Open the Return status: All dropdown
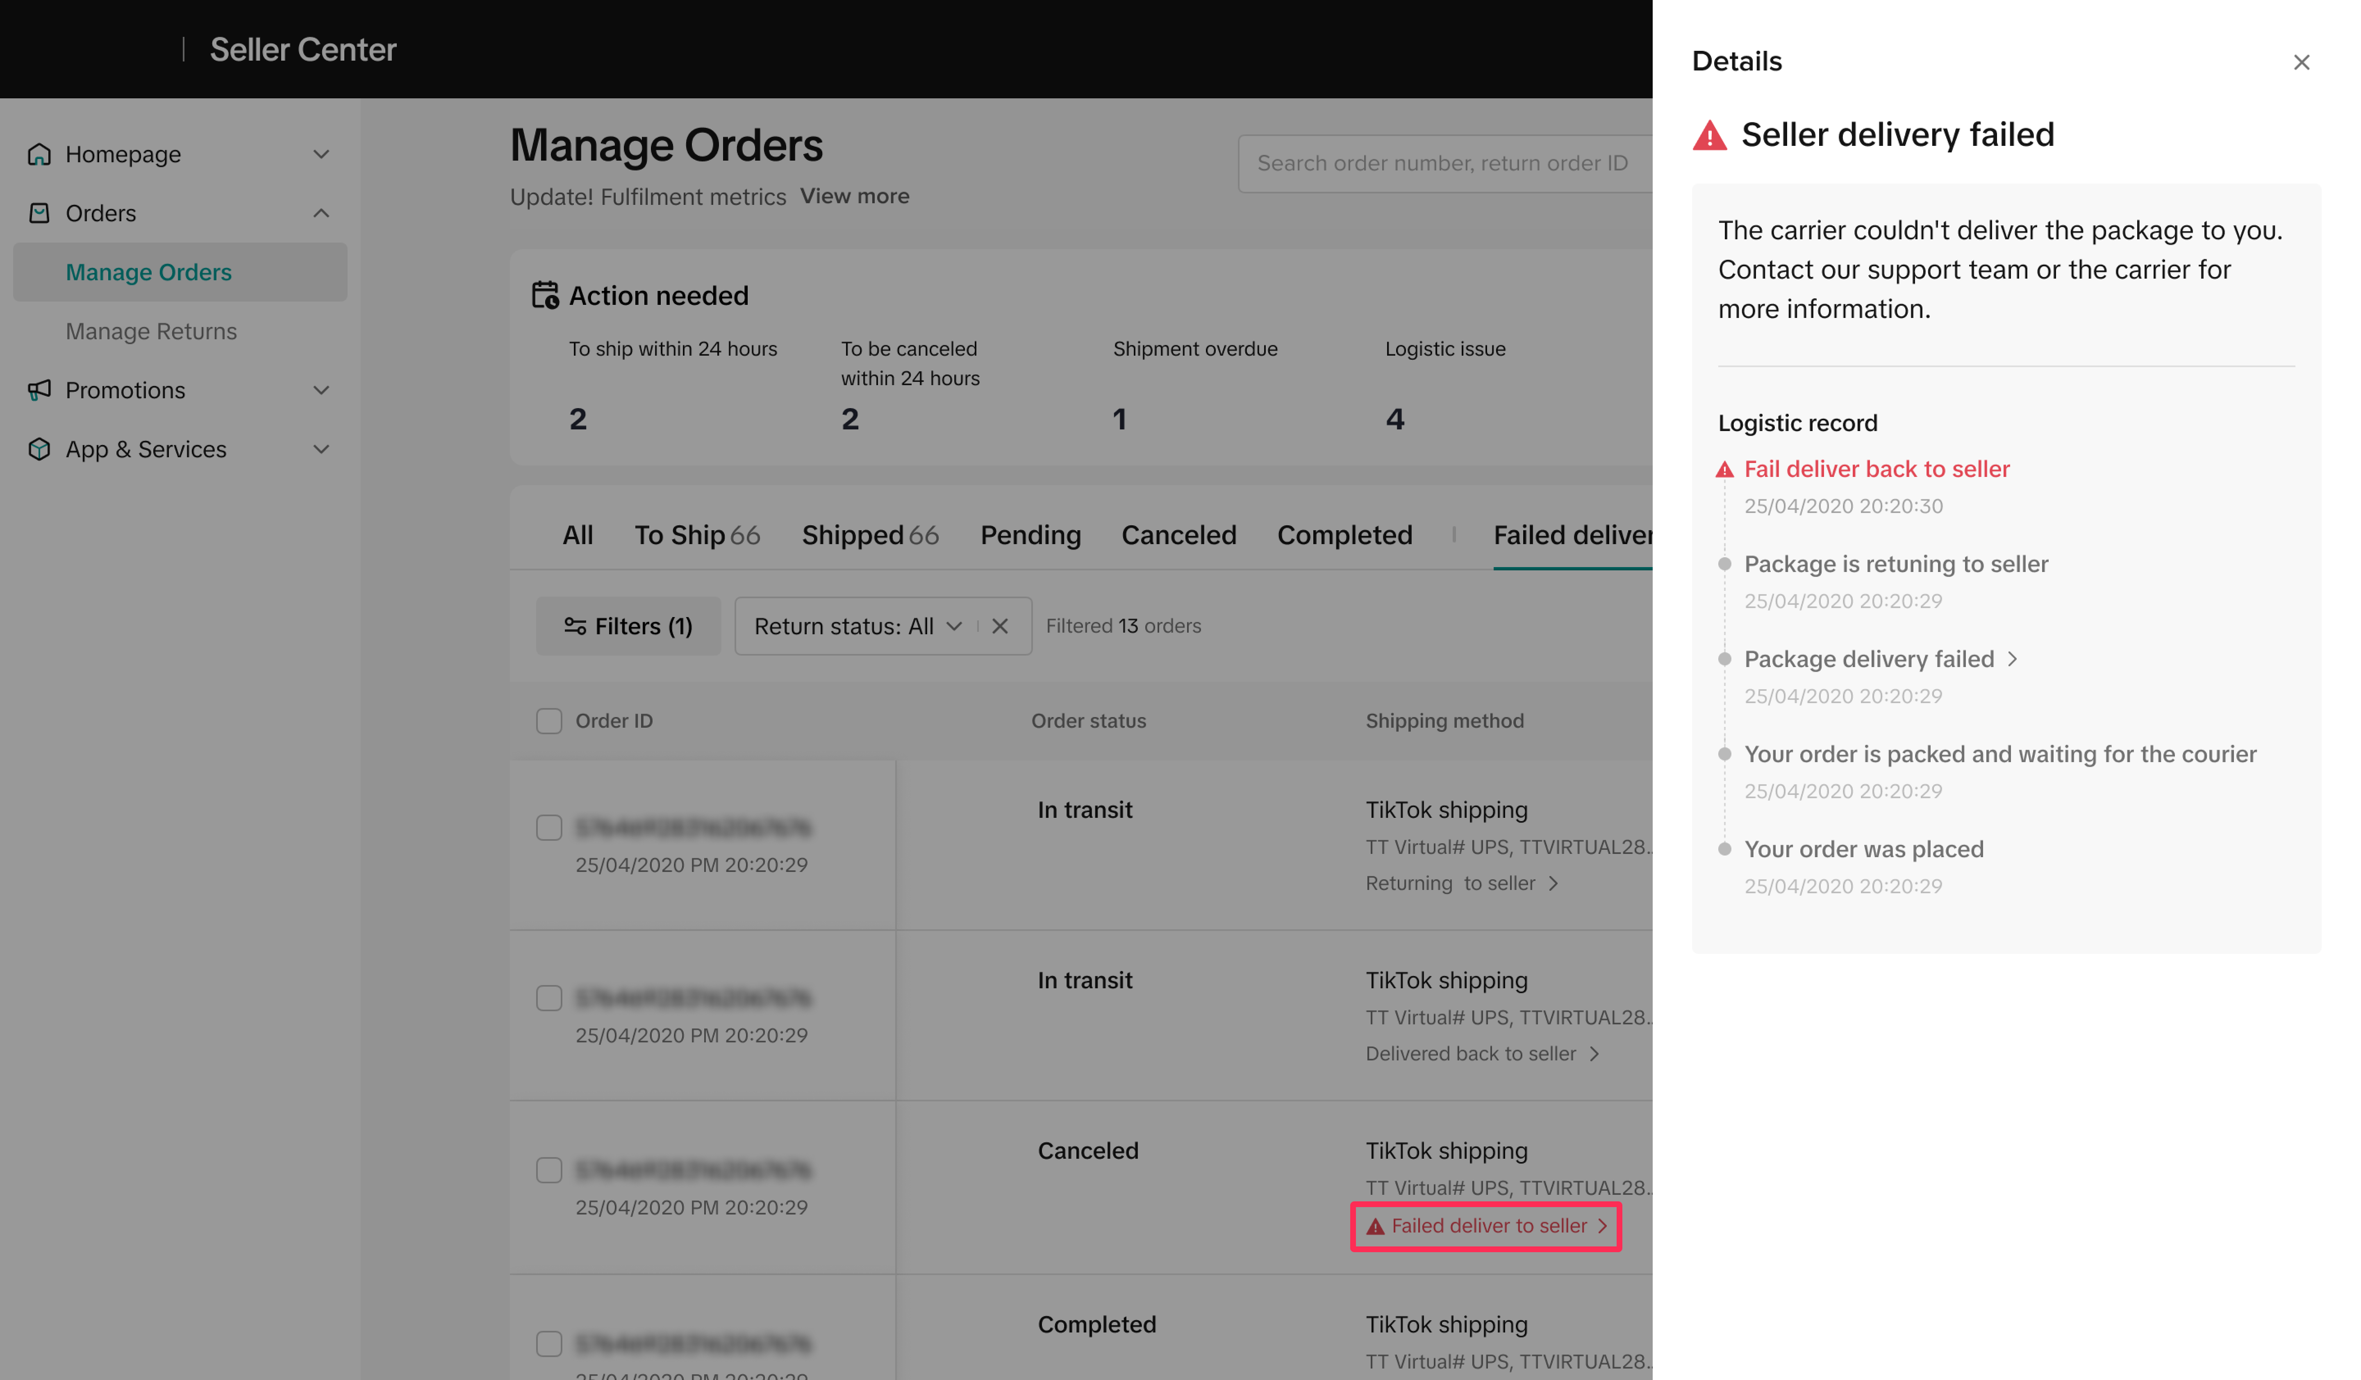Viewport: 2361px width, 1380px height. [x=856, y=626]
